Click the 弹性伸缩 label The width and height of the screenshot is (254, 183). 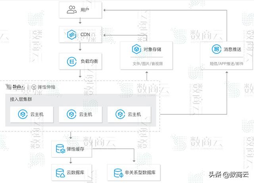click(46, 87)
